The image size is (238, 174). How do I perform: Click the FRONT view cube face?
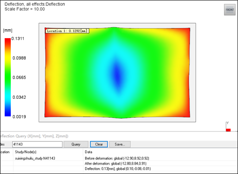(230, 10)
